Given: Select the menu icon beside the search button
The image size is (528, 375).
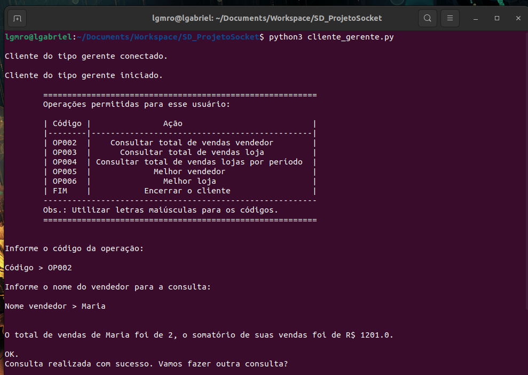Looking at the screenshot, I should point(450,18).
